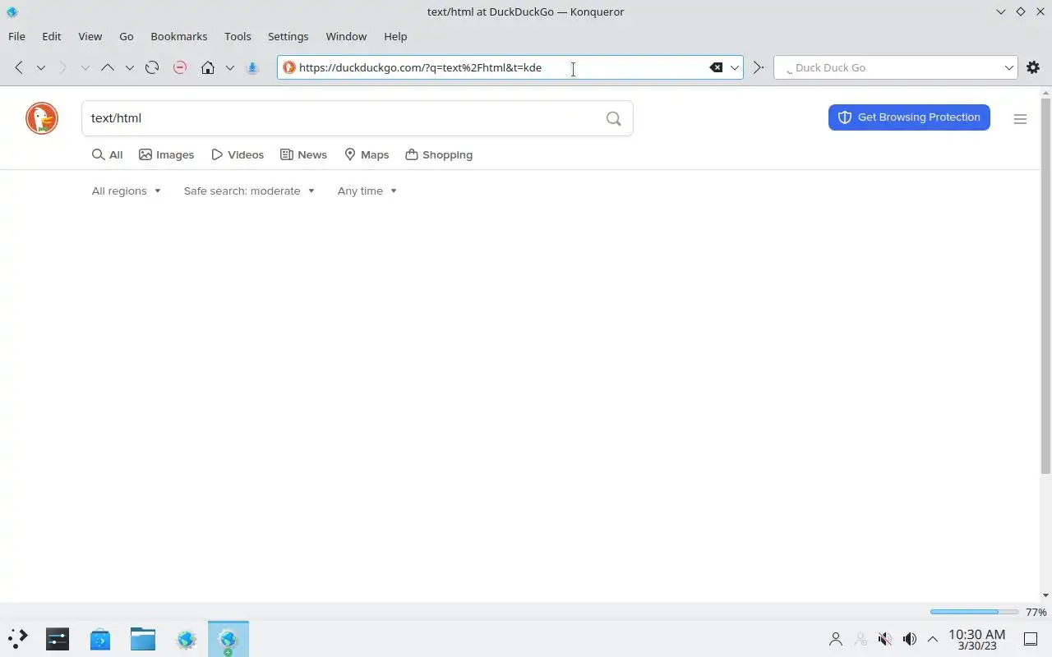Image resolution: width=1052 pixels, height=657 pixels.
Task: Open the Forward history dropdown arrow
Action: [x=85, y=67]
